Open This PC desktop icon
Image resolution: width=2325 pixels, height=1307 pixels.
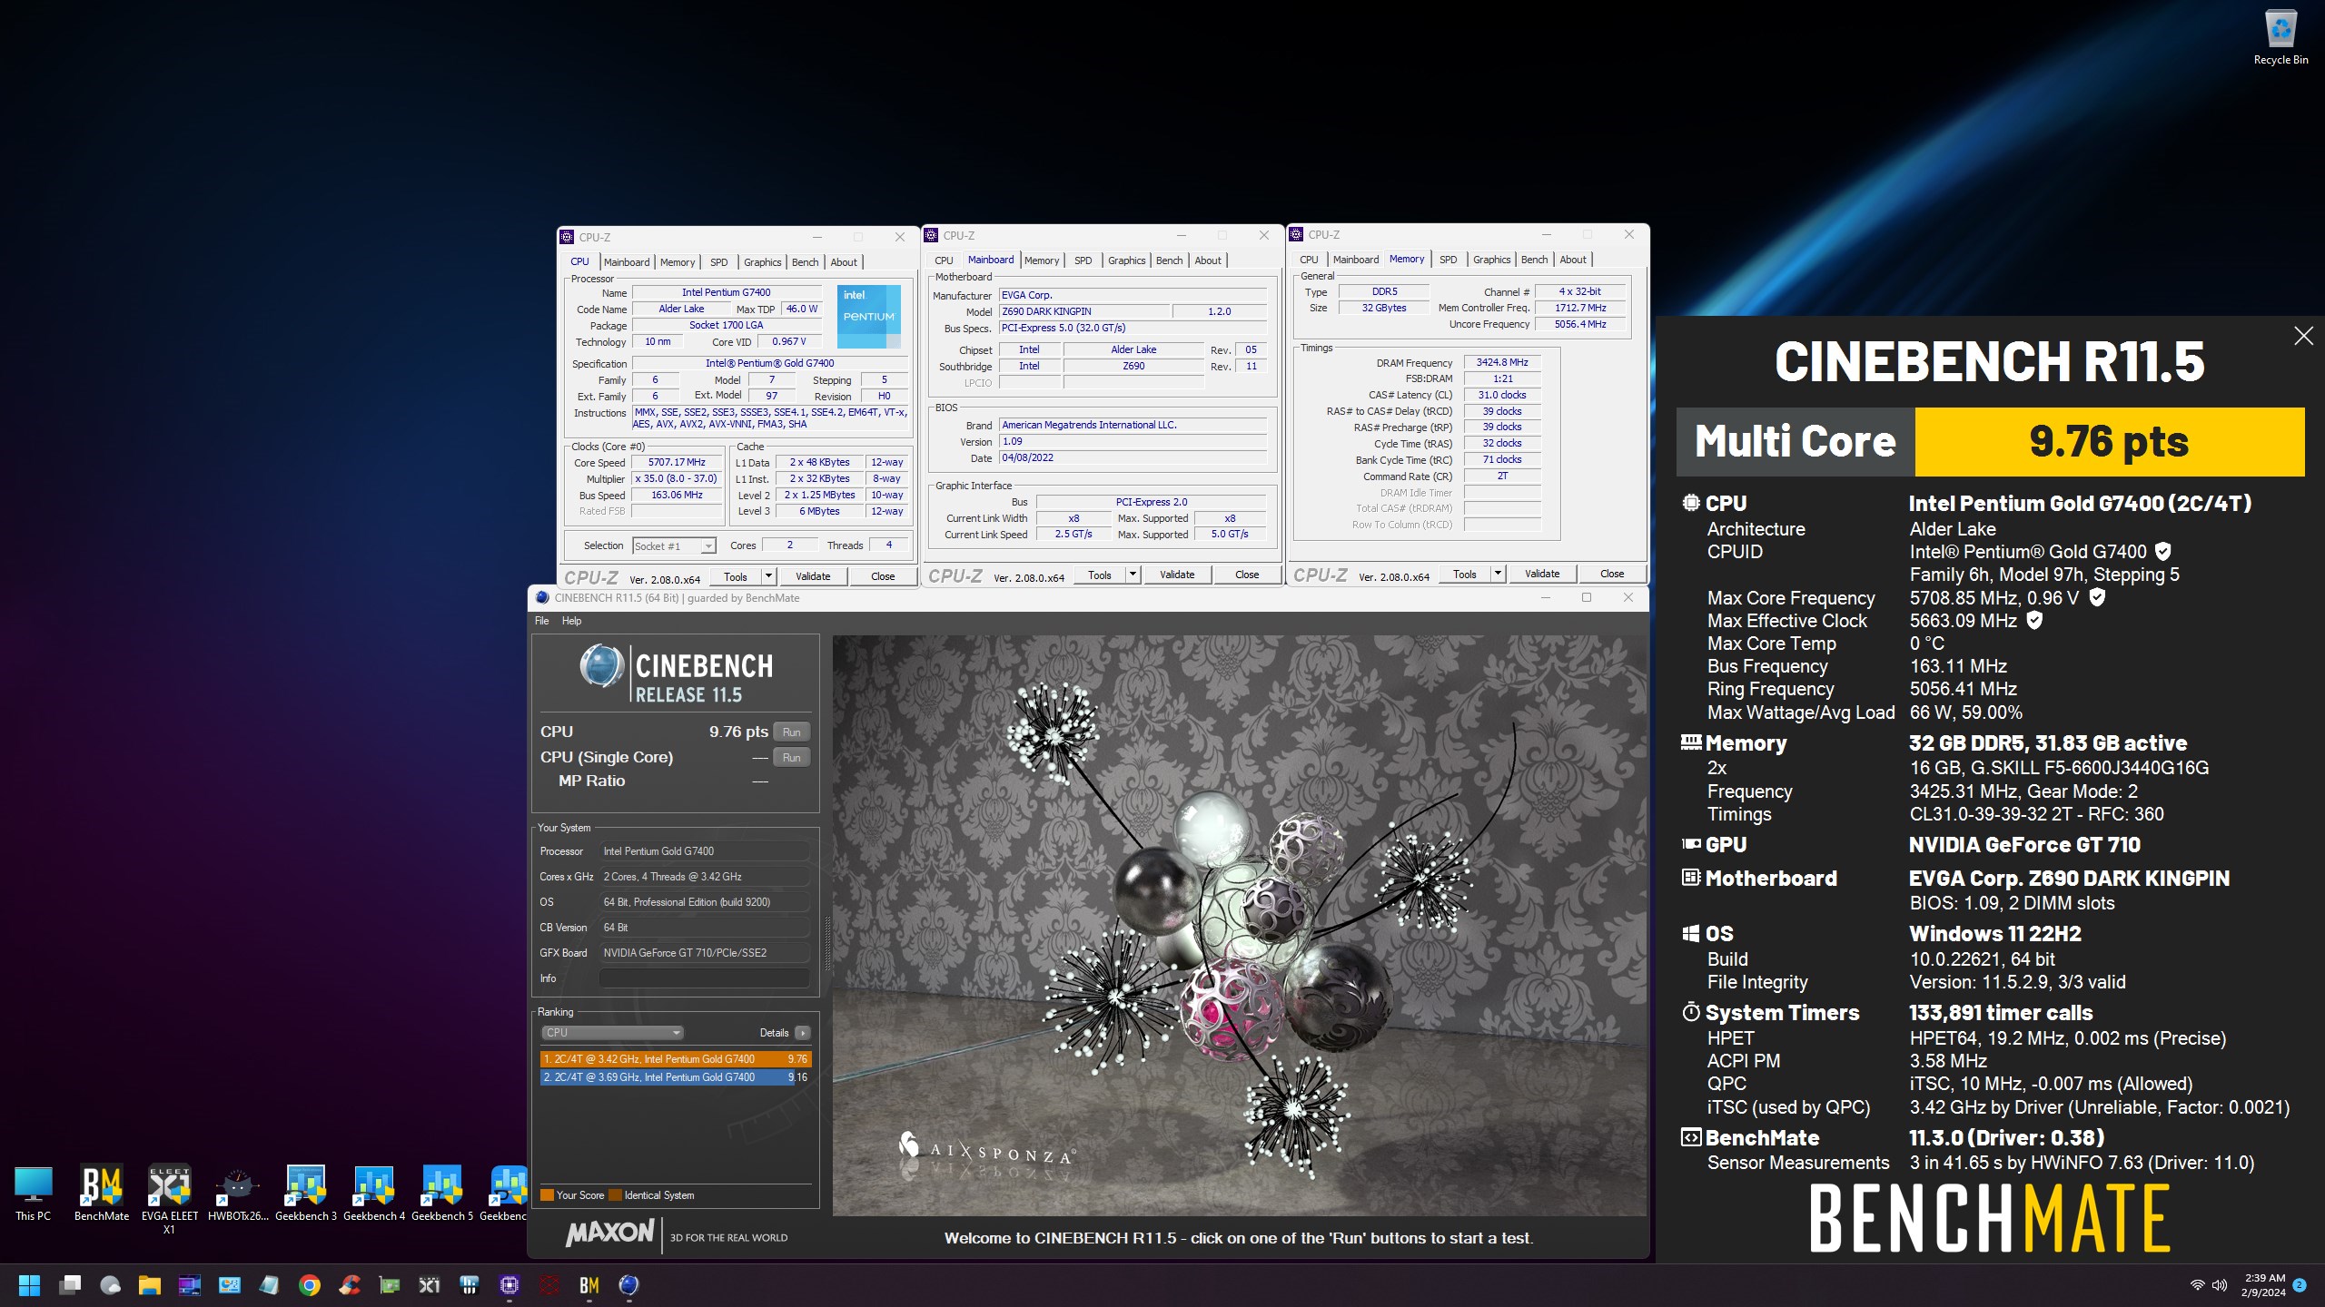(x=34, y=1194)
